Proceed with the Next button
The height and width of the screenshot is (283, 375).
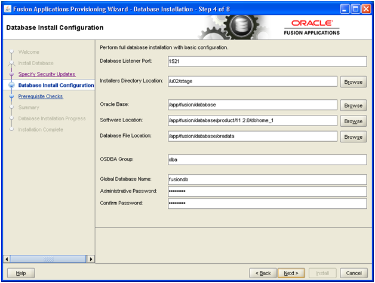pos(291,273)
